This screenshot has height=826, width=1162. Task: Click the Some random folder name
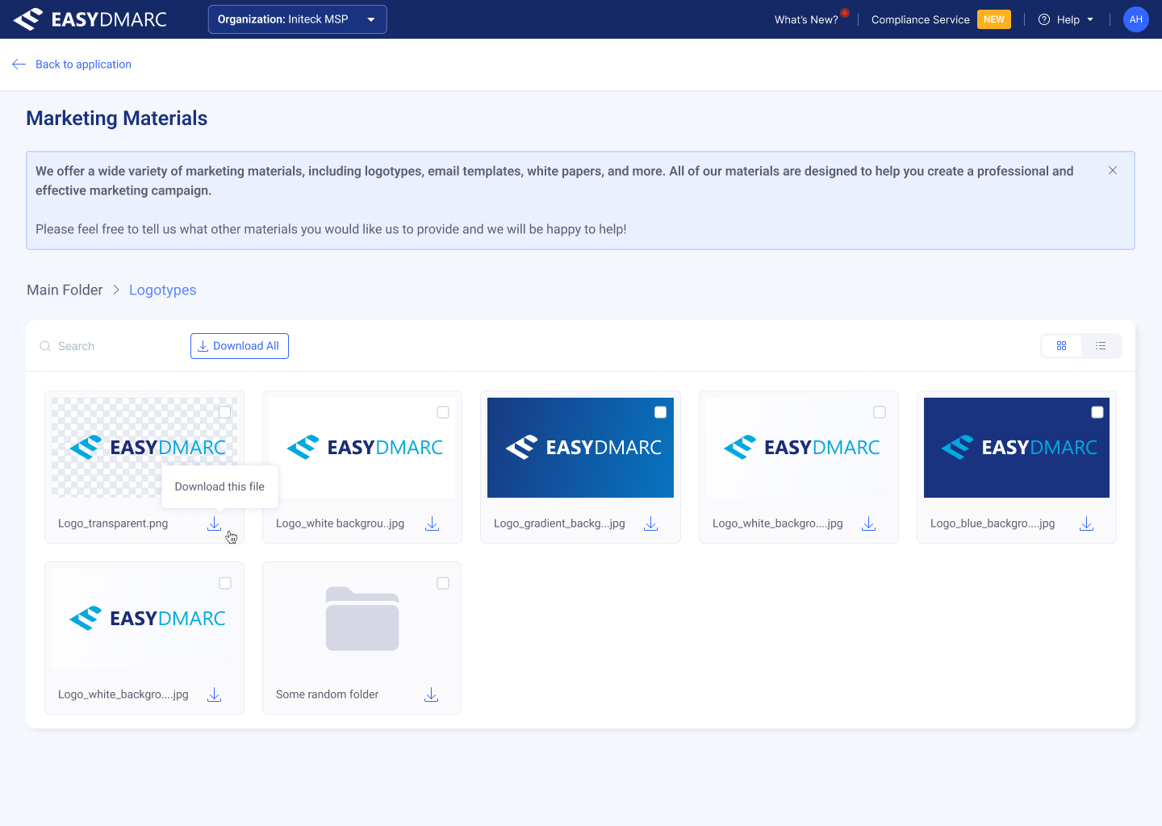pos(327,695)
